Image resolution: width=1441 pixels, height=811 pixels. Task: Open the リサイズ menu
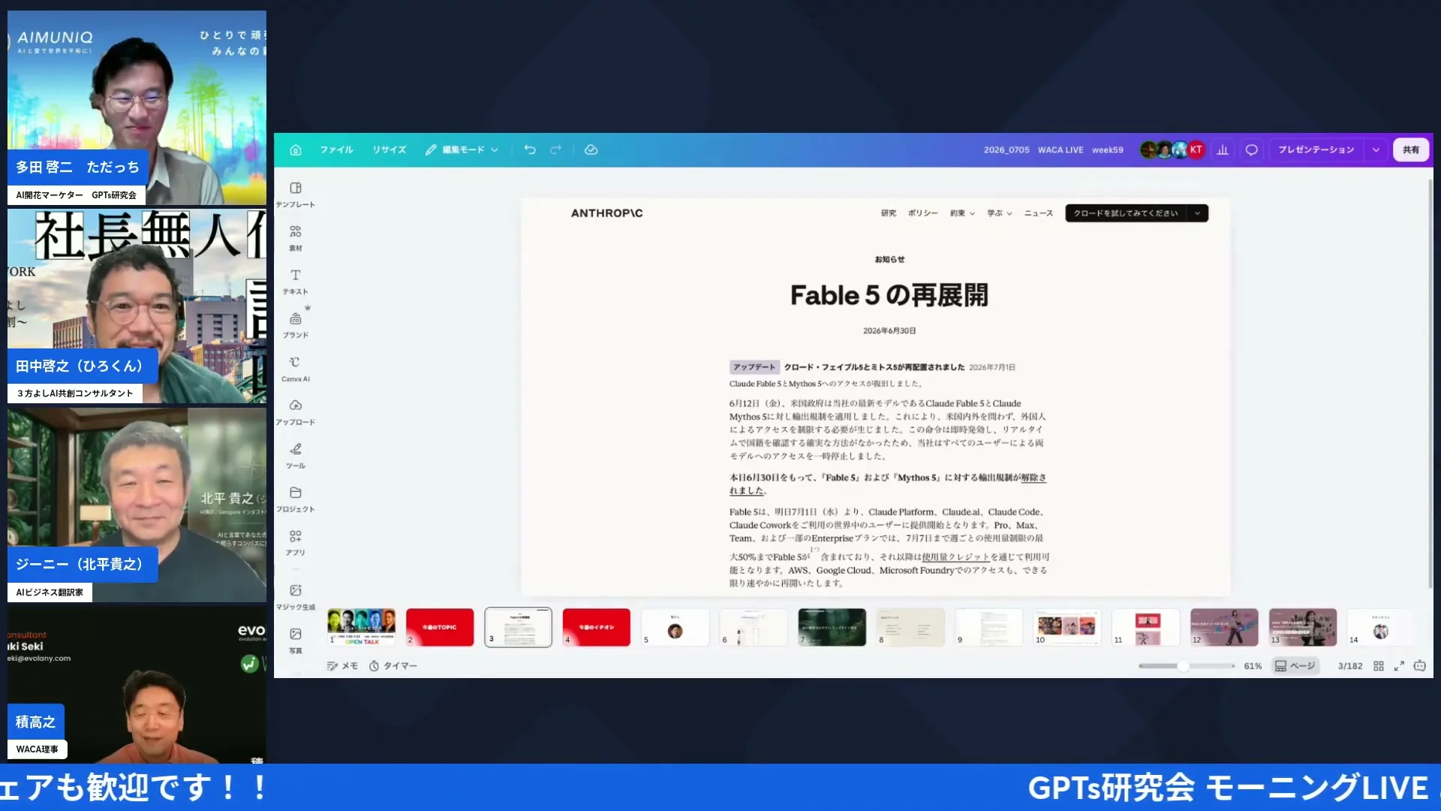(390, 150)
